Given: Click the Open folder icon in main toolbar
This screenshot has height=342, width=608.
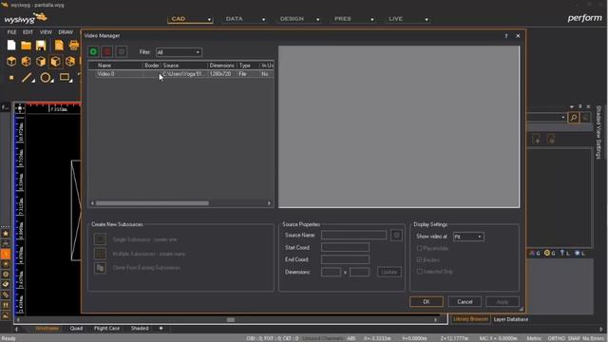Looking at the screenshot, I should [x=26, y=46].
